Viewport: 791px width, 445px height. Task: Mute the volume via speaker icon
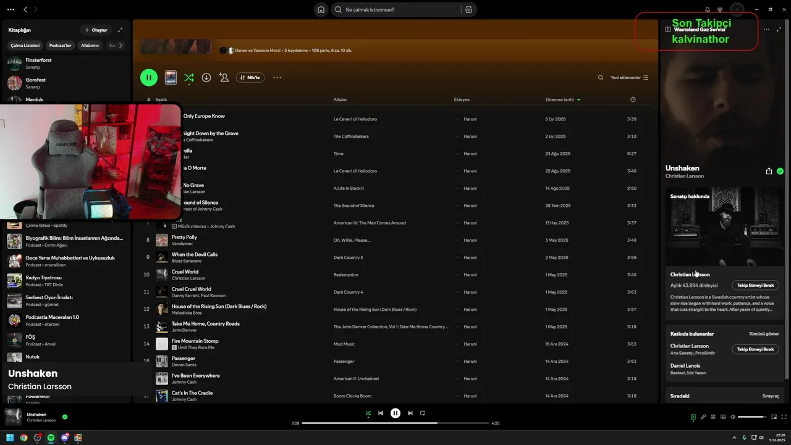pyautogui.click(x=733, y=417)
